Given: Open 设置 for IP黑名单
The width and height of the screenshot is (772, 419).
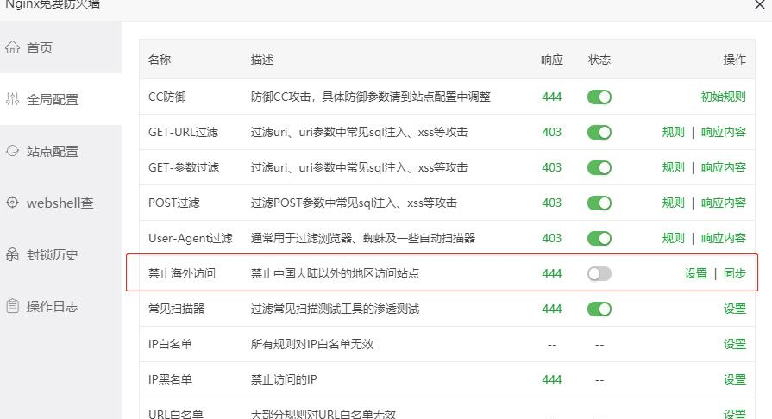Looking at the screenshot, I should tap(735, 379).
